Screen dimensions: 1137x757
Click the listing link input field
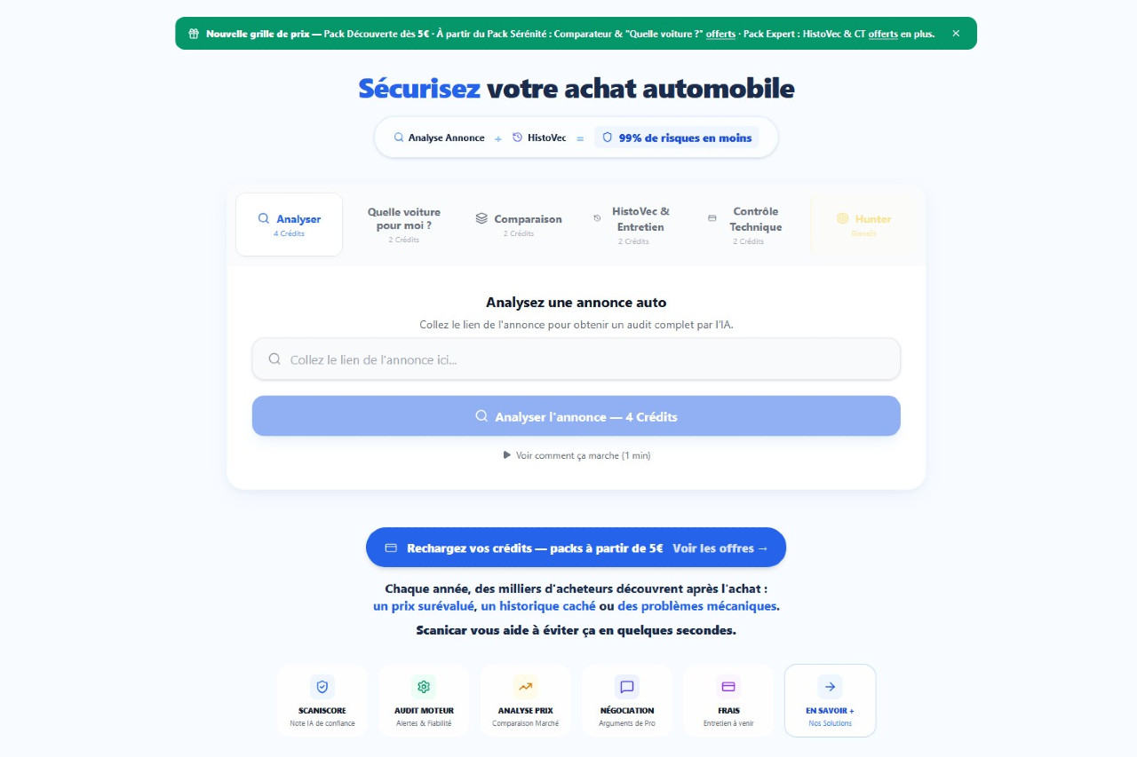coord(576,359)
